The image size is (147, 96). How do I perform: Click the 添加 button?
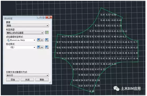13,80
